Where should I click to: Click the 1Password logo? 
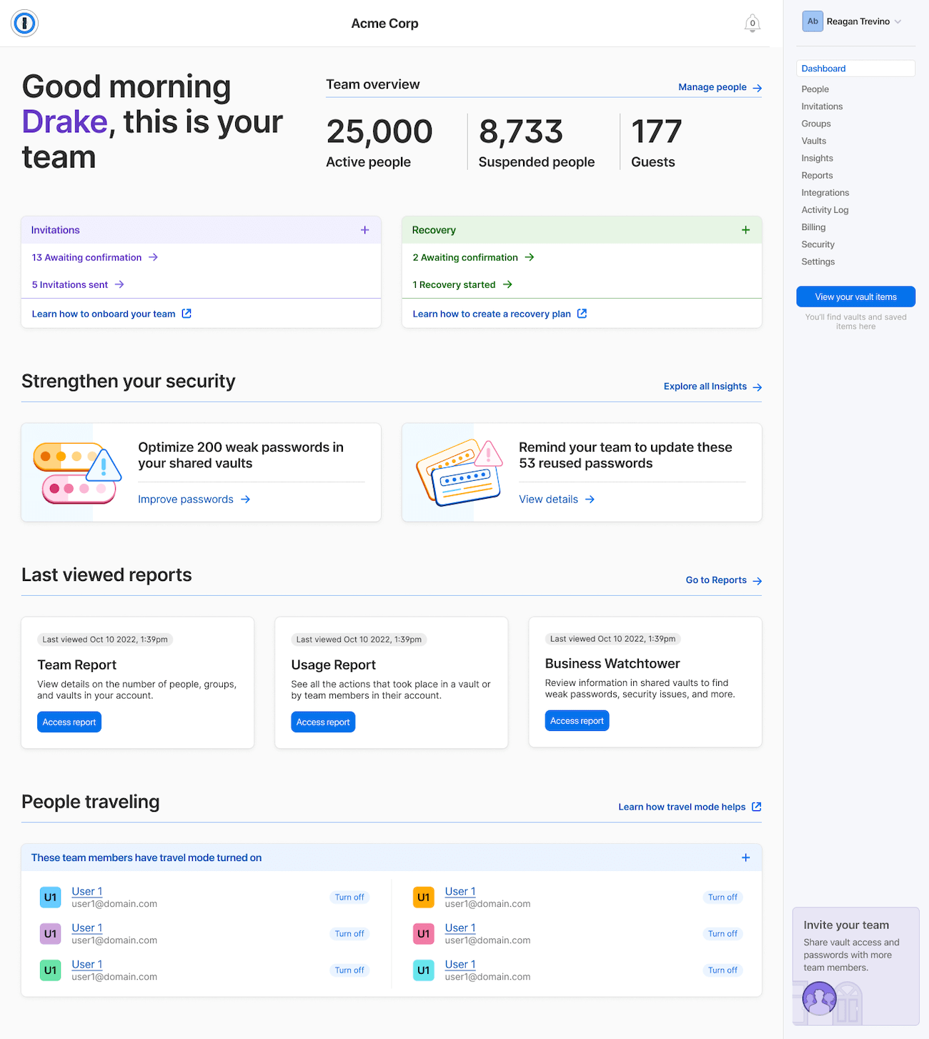click(24, 23)
